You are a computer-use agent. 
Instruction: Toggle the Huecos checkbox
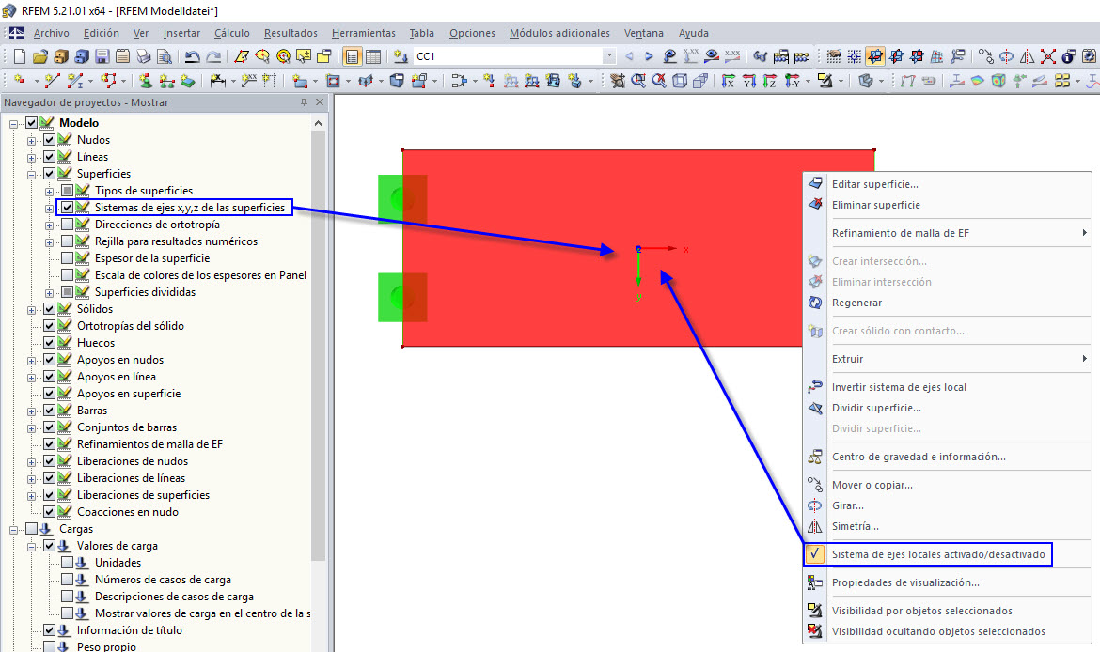pos(49,343)
